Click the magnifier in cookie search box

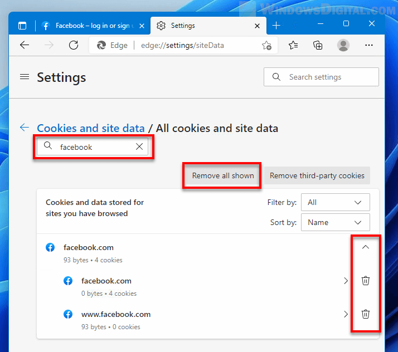pyautogui.click(x=48, y=145)
